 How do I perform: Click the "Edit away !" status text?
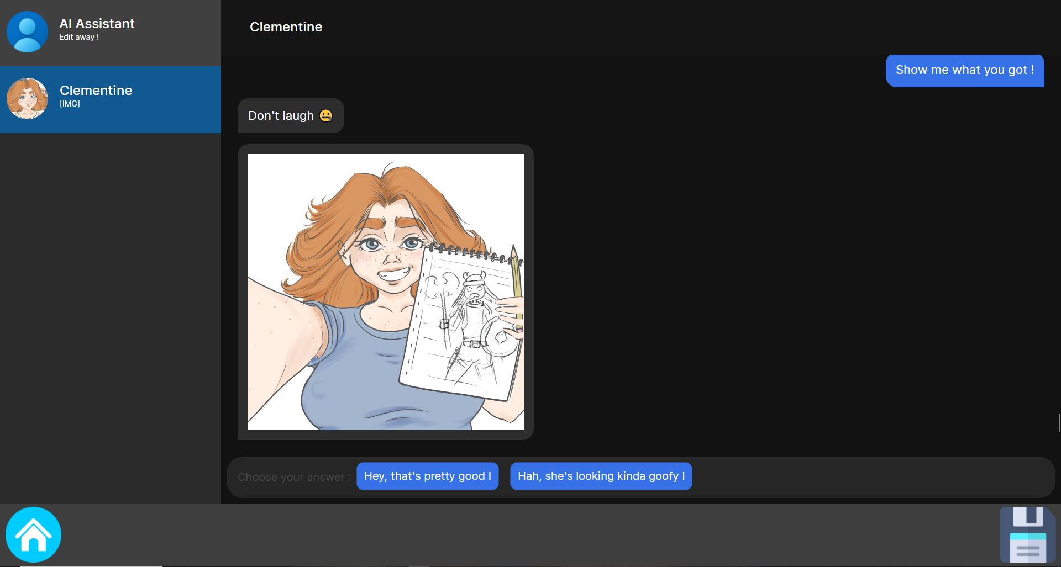tap(79, 37)
